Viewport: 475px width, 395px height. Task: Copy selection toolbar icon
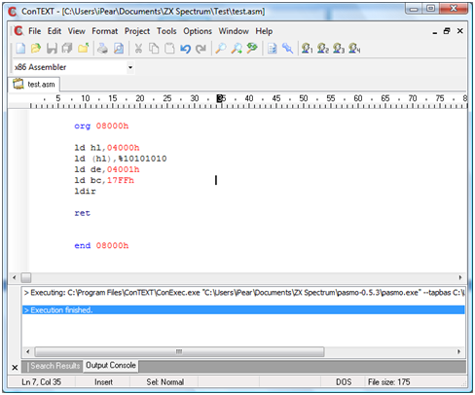pos(154,49)
